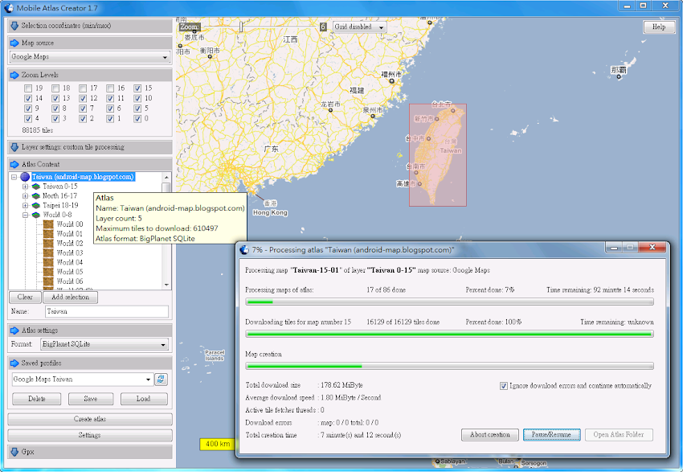
Task: Toggle ignore download errors checkbox
Action: pos(504,386)
